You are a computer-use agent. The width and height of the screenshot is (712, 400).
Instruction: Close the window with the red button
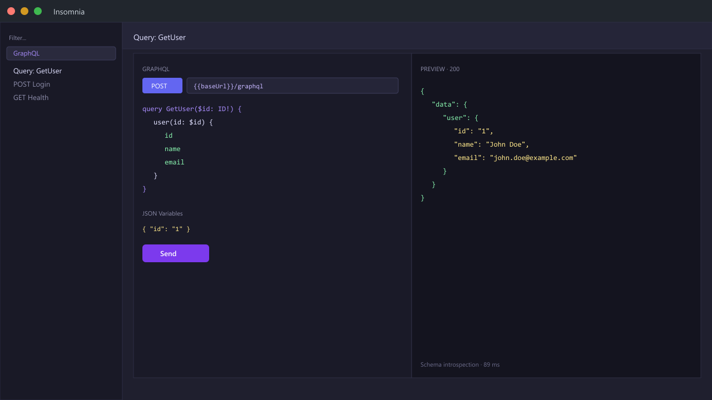(x=11, y=11)
